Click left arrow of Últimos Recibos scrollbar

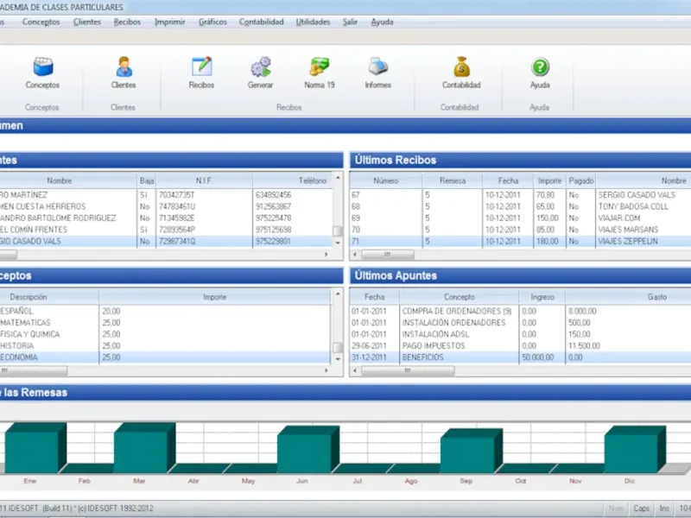click(356, 254)
